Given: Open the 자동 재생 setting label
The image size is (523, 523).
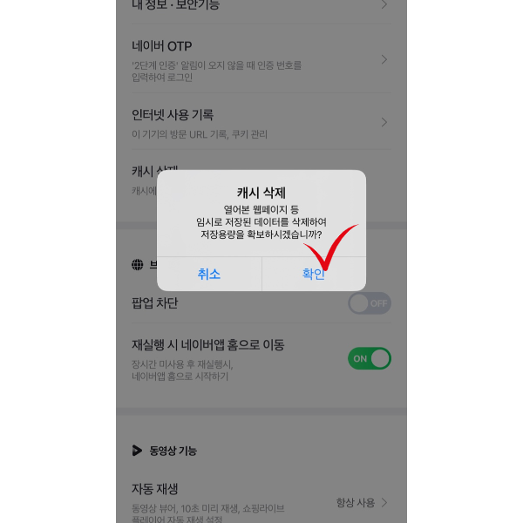Looking at the screenshot, I should point(155,489).
